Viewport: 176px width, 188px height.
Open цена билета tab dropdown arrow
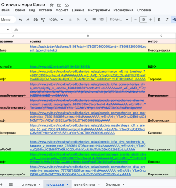(x=99, y=184)
